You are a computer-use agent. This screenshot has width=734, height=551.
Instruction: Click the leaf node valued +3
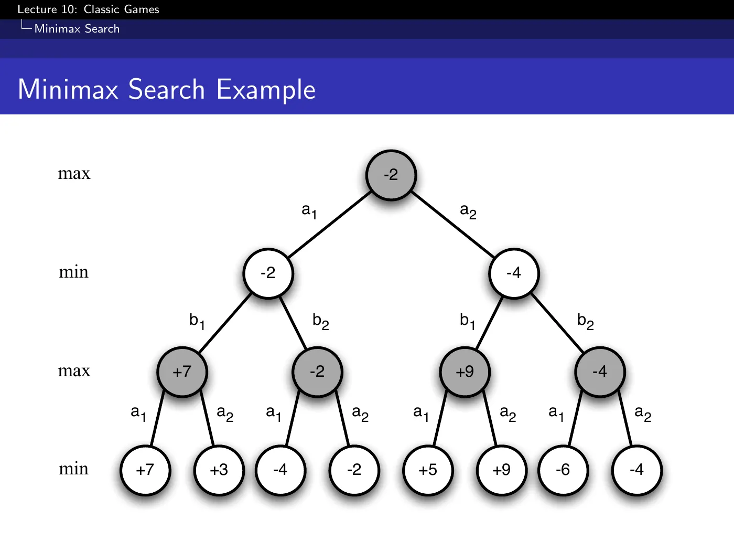point(219,470)
